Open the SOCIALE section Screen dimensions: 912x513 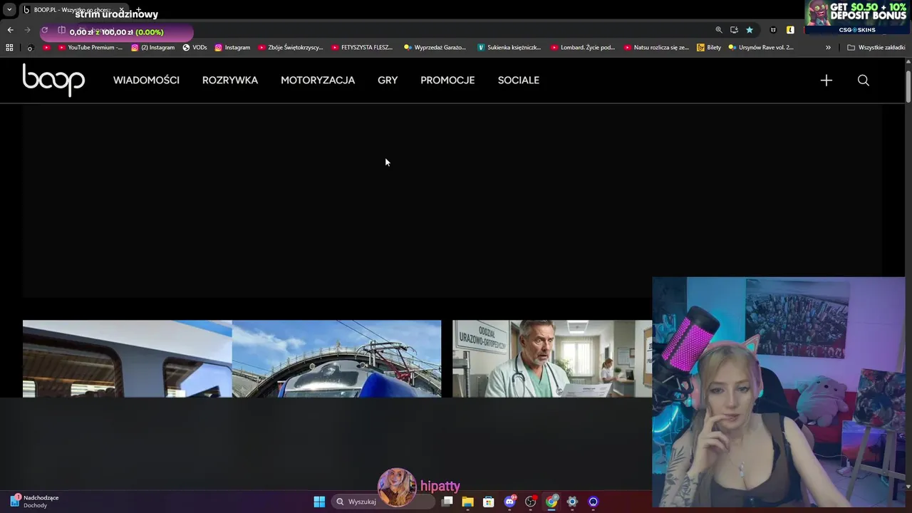[x=519, y=80]
